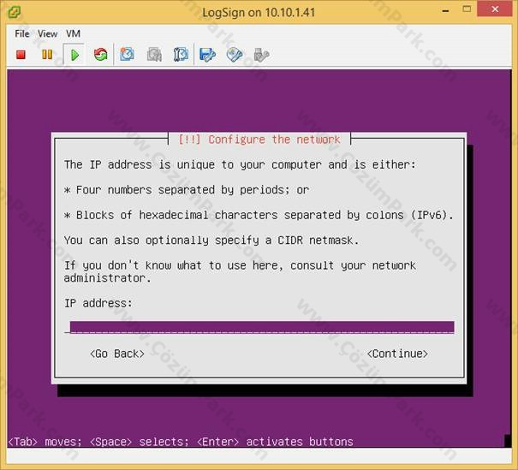The width and height of the screenshot is (518, 470).
Task: Click the CD/DVD drive connect icon
Action: [235, 55]
